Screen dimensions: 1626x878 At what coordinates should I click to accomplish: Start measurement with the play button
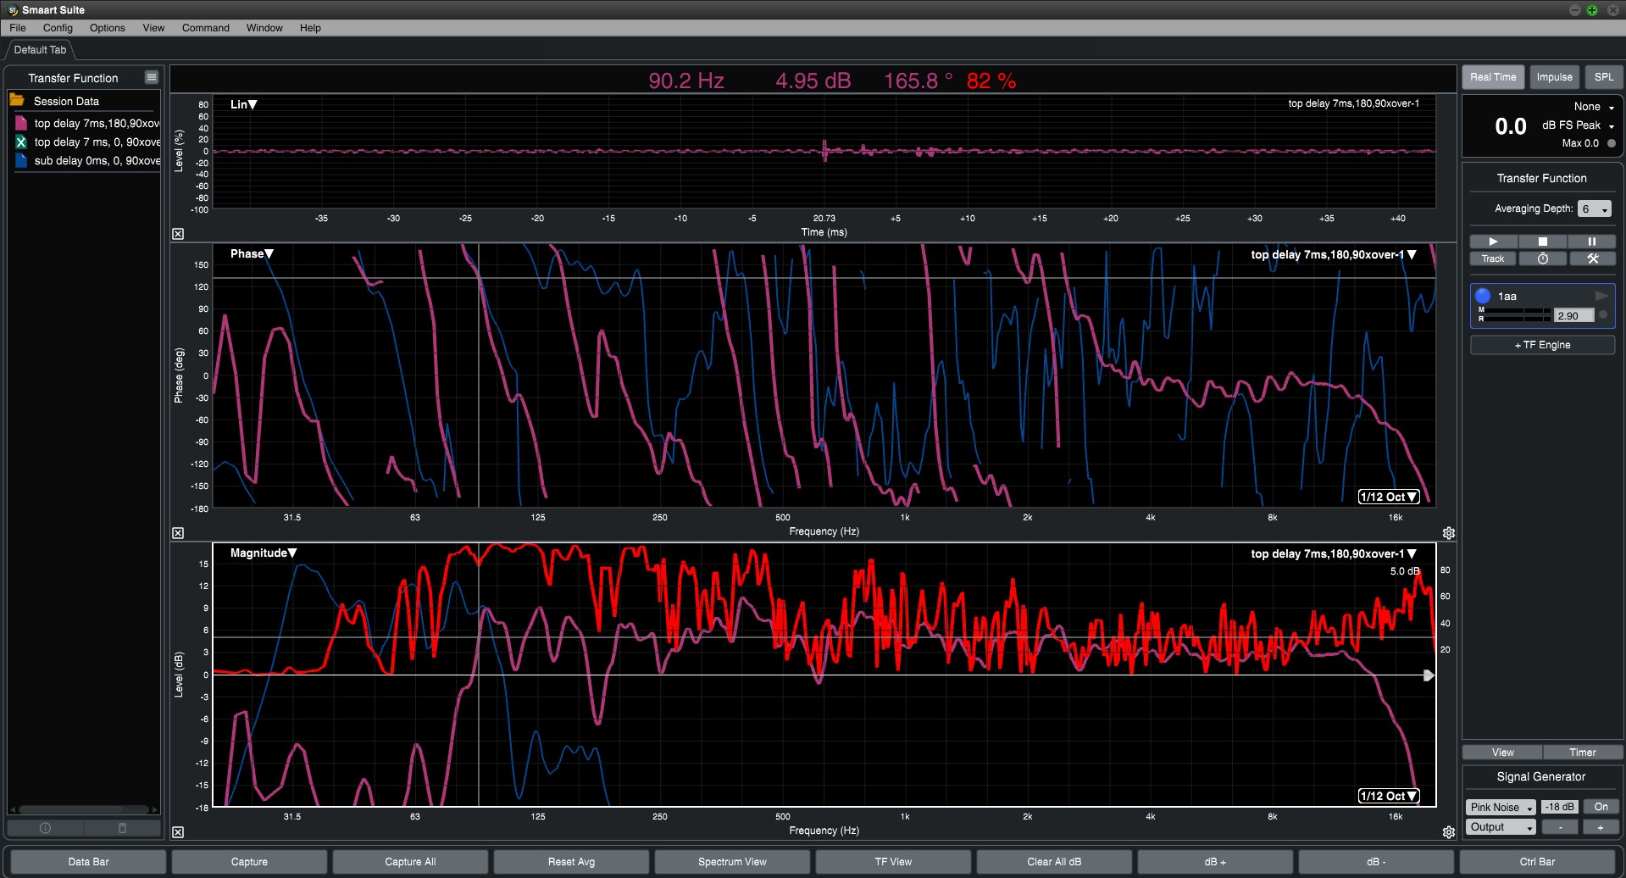(x=1493, y=242)
